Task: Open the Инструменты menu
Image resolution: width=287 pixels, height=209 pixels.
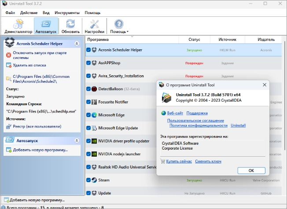Action: pos(67,13)
